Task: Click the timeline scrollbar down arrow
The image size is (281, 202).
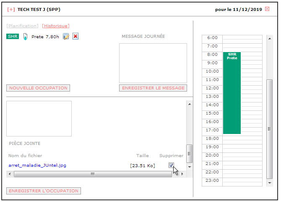Action: click(270, 183)
